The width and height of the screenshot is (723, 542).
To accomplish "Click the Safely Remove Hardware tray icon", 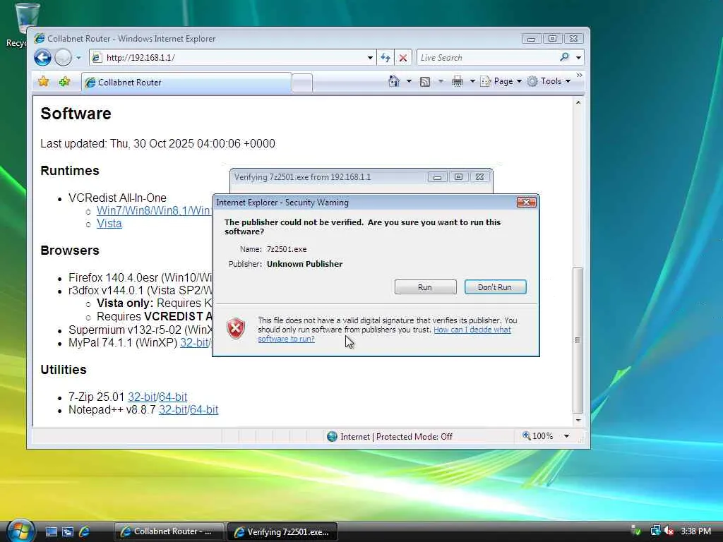I will [x=636, y=531].
